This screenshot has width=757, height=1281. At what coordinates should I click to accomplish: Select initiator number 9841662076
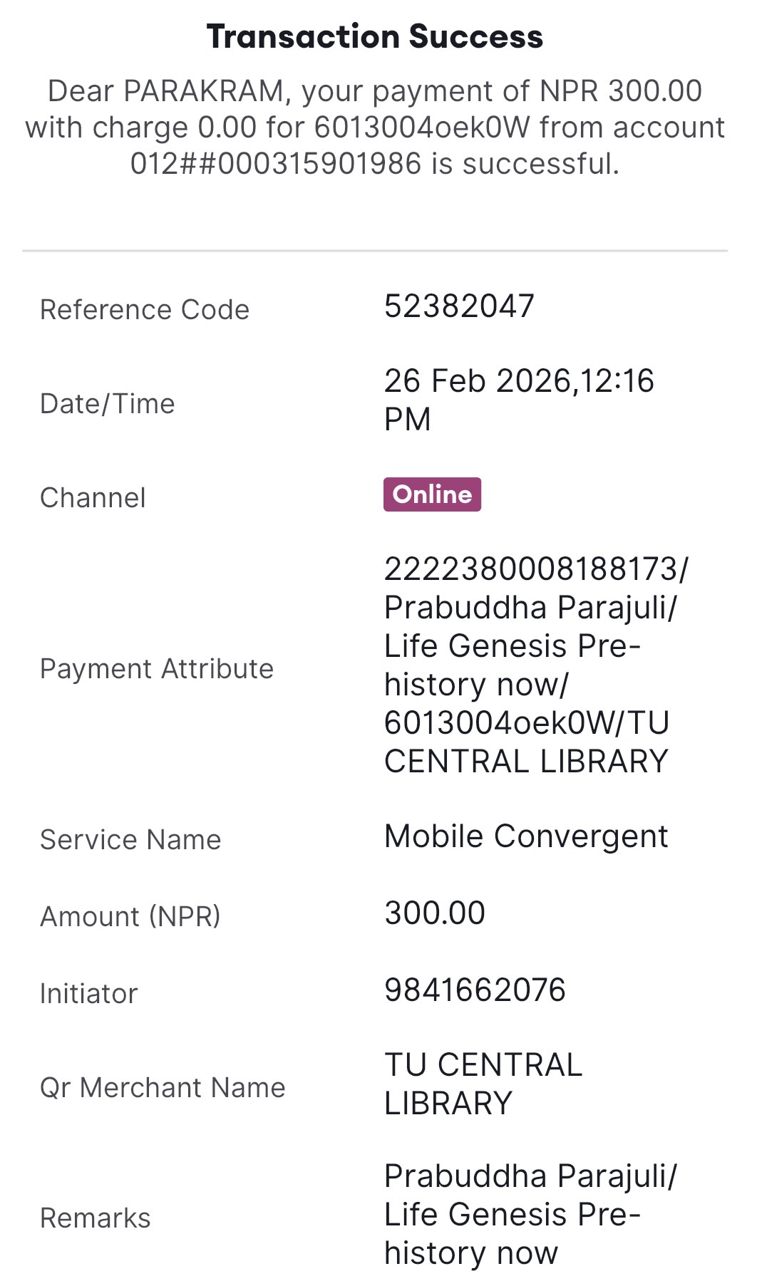(475, 990)
